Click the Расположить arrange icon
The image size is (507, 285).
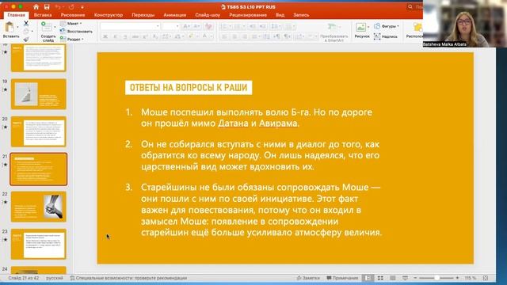(x=417, y=27)
